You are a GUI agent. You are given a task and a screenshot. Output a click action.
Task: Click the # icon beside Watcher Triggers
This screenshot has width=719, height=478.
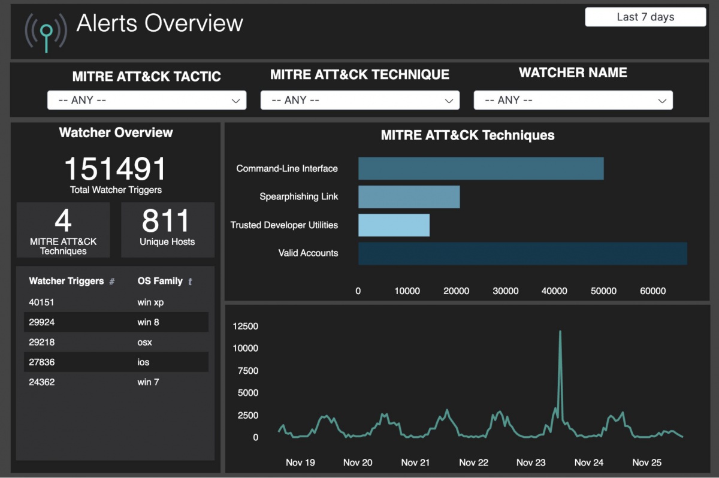click(x=112, y=282)
